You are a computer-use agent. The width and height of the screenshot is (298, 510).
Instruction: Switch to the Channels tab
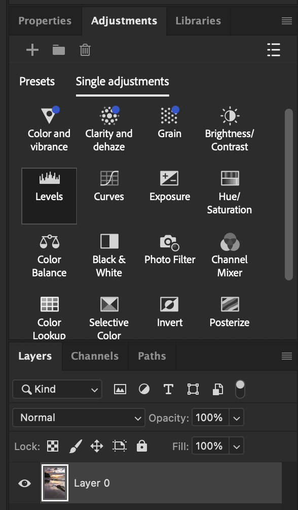95,356
